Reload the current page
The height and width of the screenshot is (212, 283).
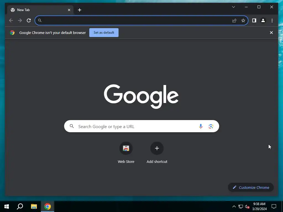point(29,20)
